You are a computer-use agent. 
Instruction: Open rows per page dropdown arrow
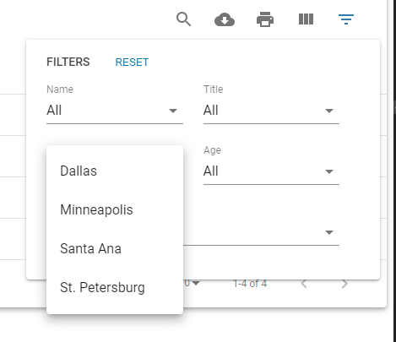pyautogui.click(x=196, y=283)
